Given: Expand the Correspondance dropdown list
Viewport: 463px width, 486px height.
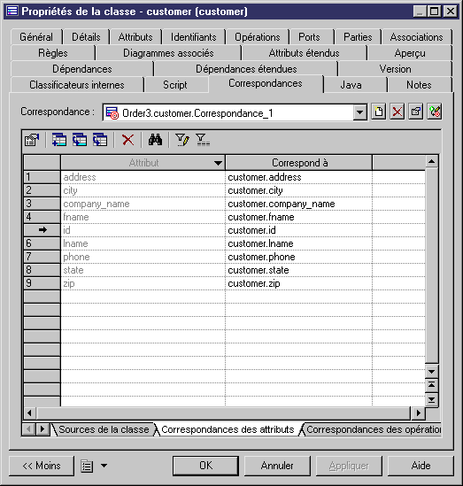Looking at the screenshot, I should [x=359, y=112].
